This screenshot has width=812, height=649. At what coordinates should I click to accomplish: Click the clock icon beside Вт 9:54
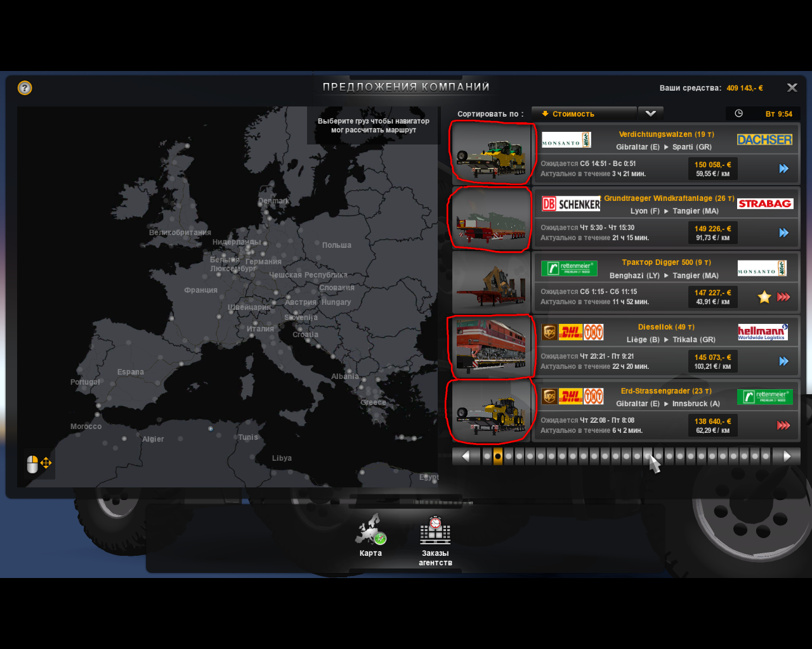click(738, 113)
